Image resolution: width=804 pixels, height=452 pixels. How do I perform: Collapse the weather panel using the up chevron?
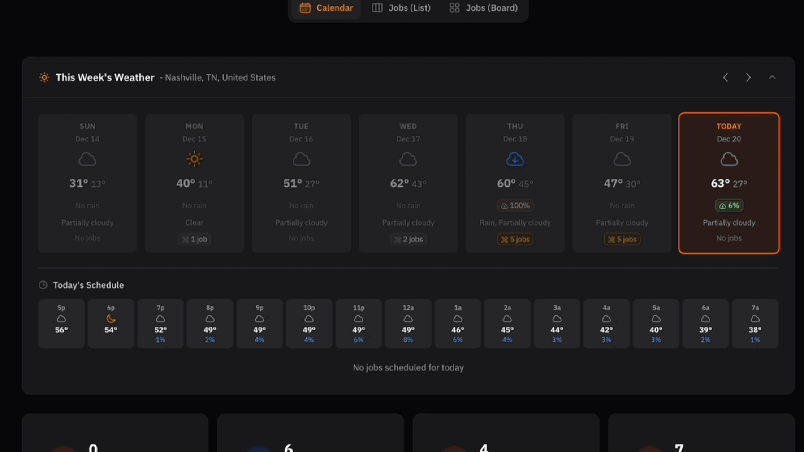(772, 77)
